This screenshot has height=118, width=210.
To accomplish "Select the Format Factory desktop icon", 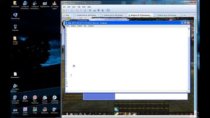I will [45, 100].
